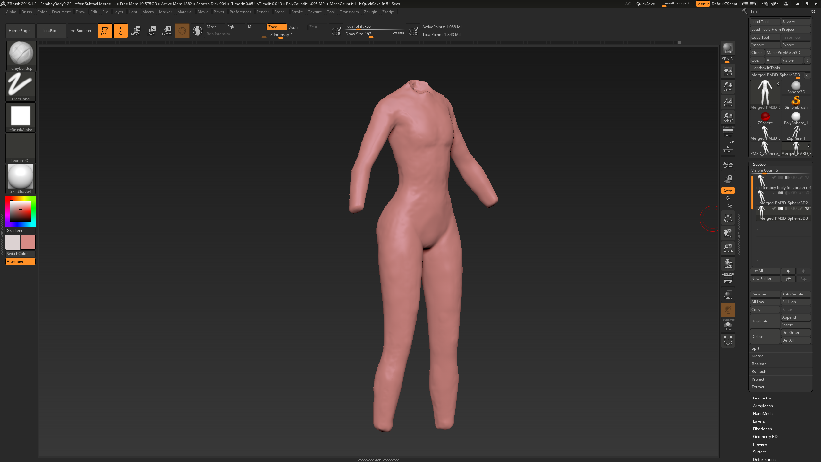Toggle Merged_PM3D_Sphere3D3 subtool eye visibility

pos(808,208)
